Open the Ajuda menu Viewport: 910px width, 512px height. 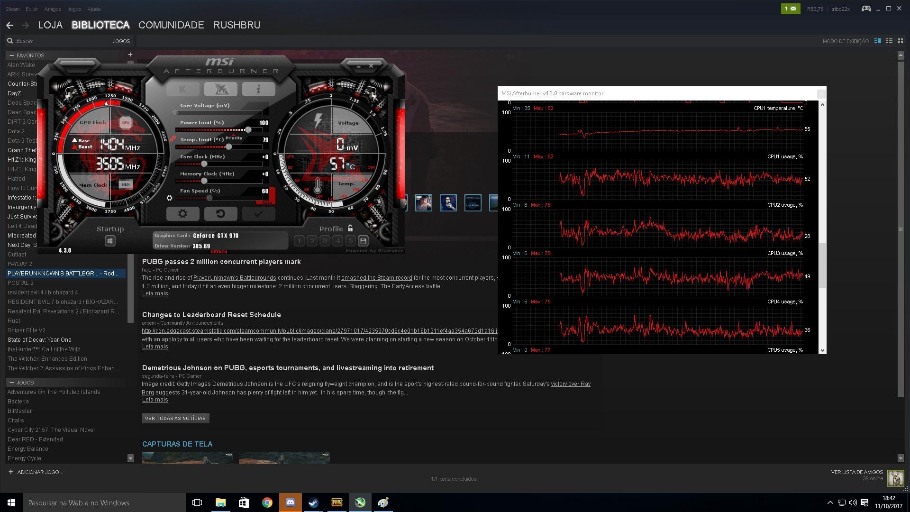coord(94,9)
